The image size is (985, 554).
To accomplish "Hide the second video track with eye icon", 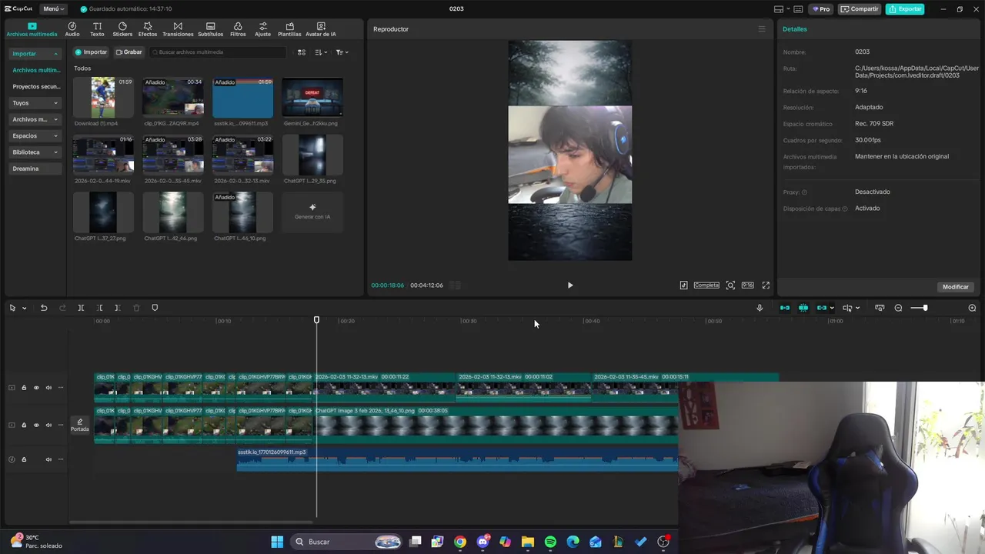I will (x=35, y=425).
